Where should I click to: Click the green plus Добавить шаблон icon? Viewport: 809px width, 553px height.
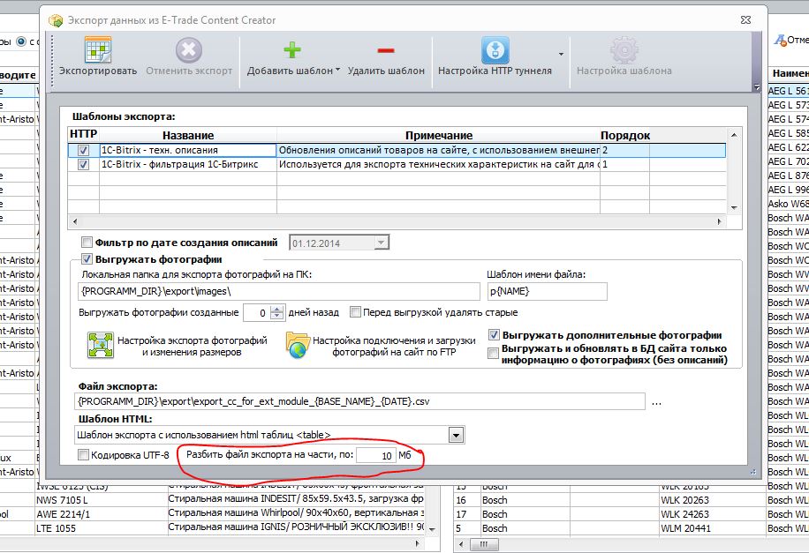pyautogui.click(x=292, y=50)
